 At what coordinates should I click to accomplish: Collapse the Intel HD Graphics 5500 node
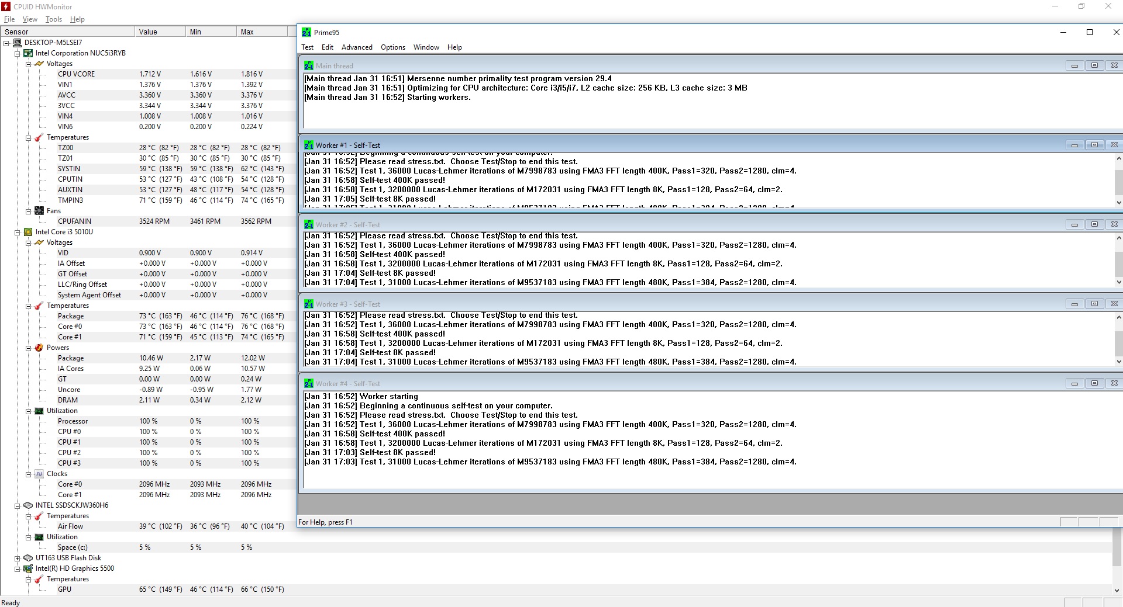point(17,568)
